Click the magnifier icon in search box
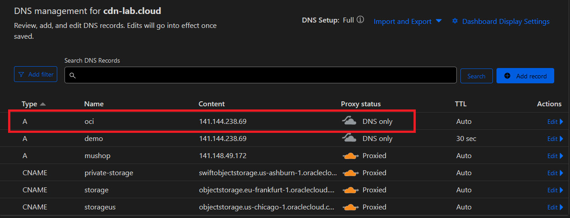570x218 pixels. (72, 76)
